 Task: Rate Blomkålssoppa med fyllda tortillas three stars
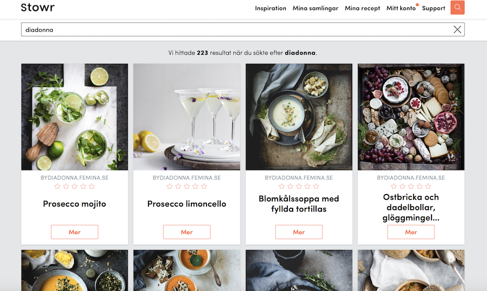(299, 187)
